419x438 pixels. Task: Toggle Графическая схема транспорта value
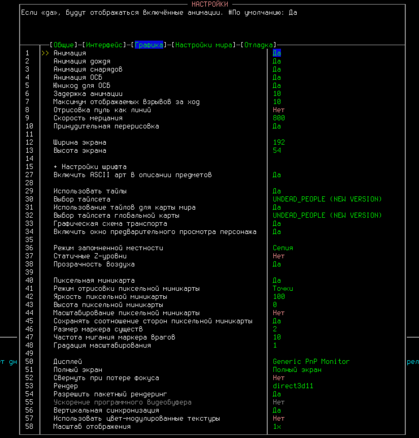(x=277, y=223)
